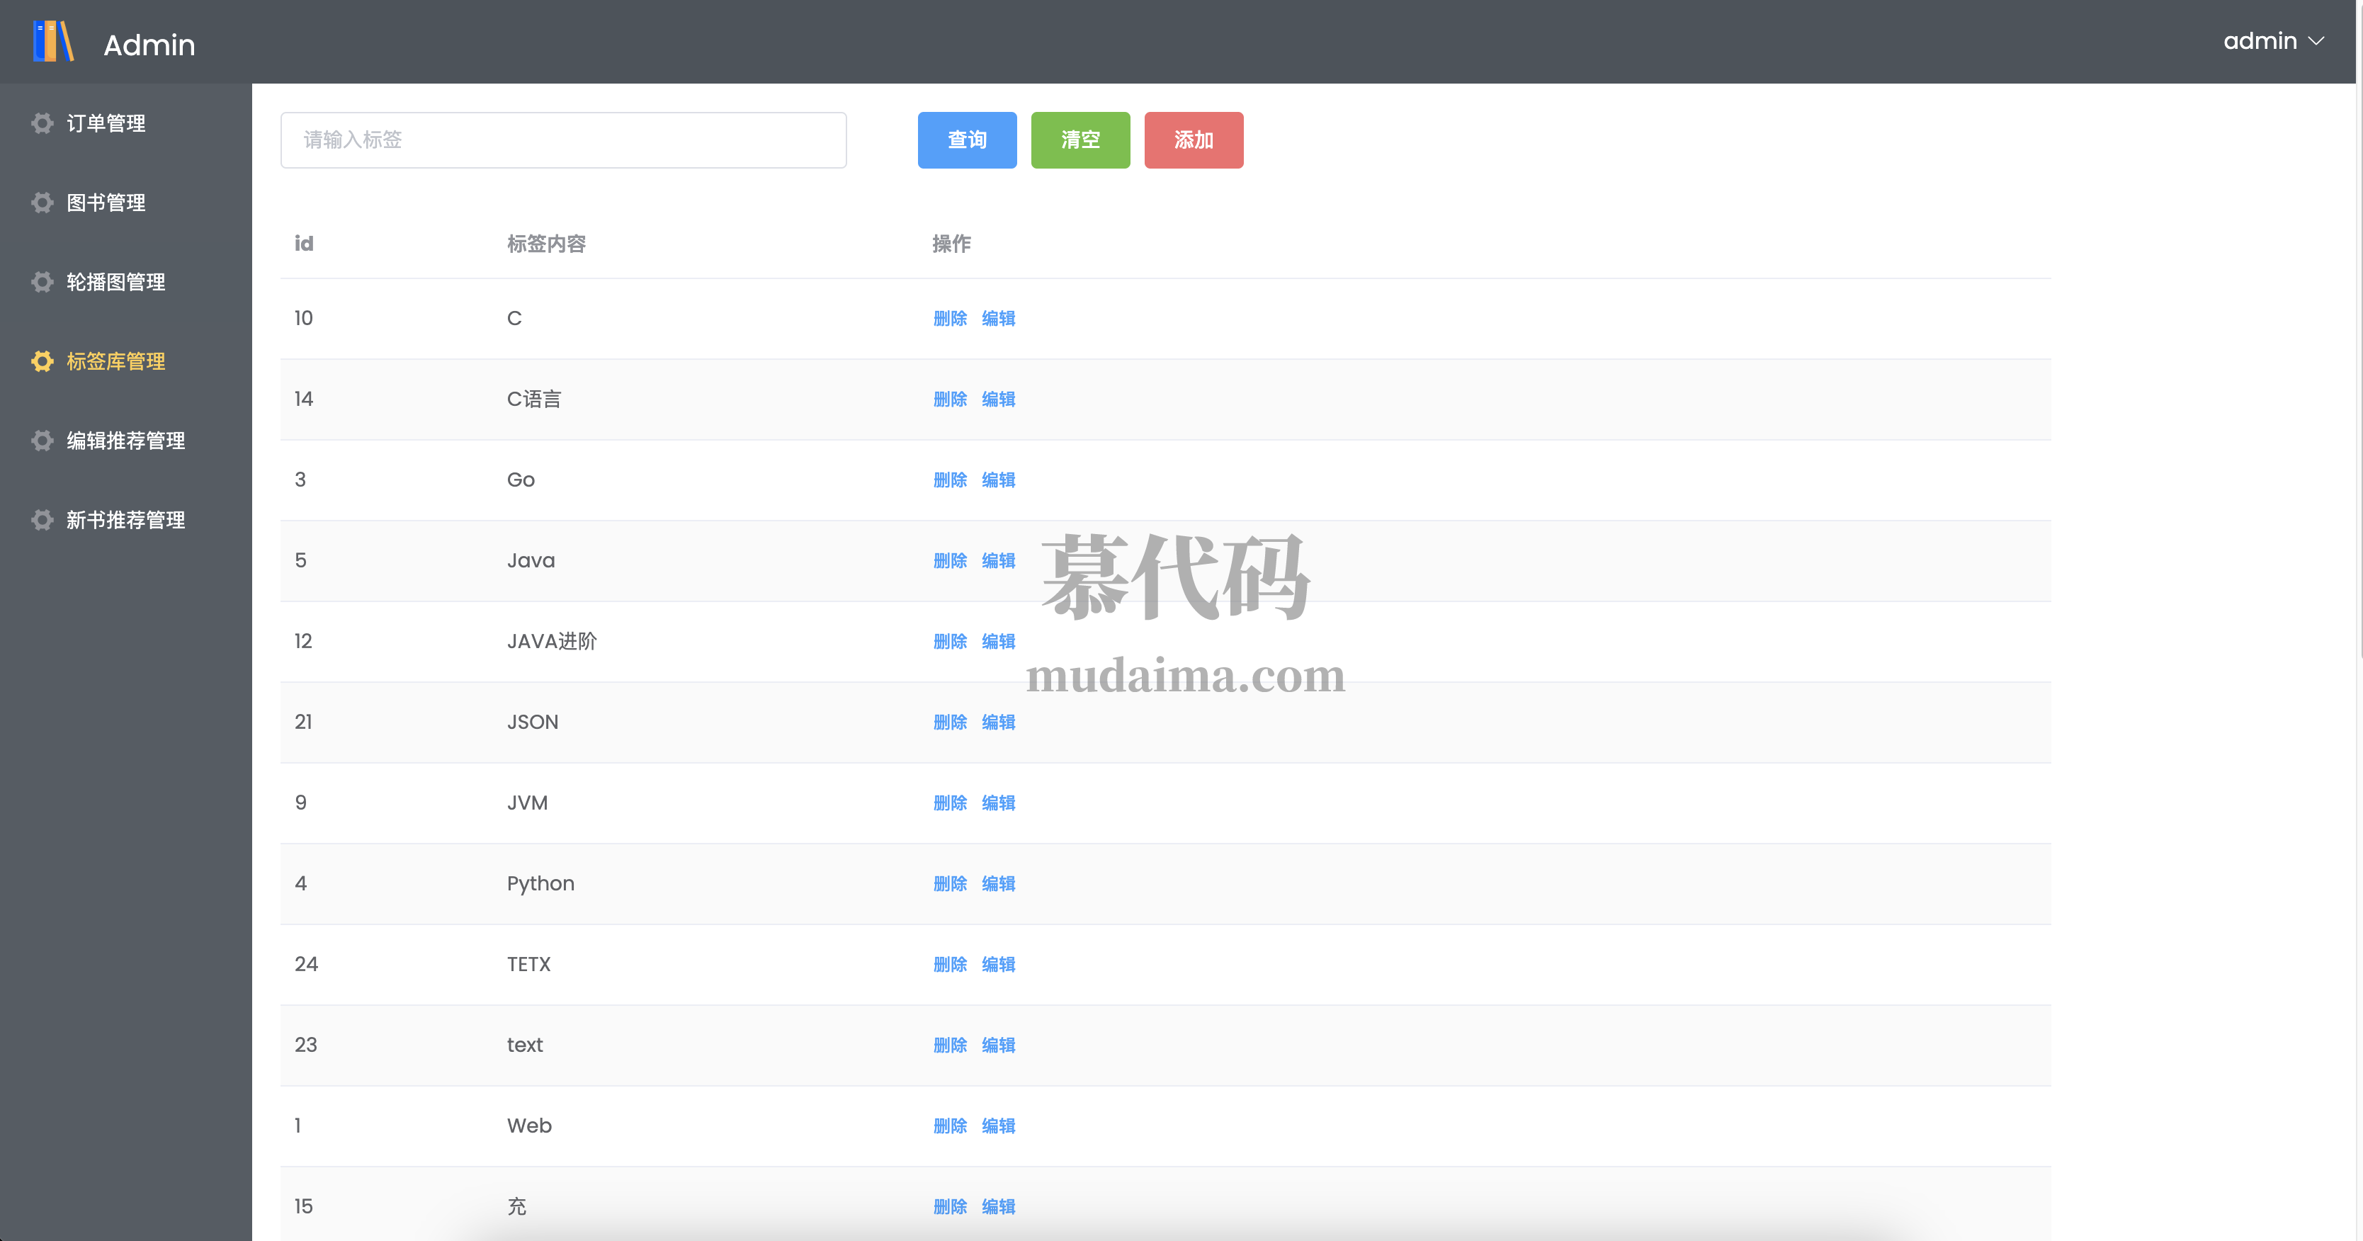2363x1241 pixels.
Task: Switch to 图书管理 section
Action: pos(106,203)
